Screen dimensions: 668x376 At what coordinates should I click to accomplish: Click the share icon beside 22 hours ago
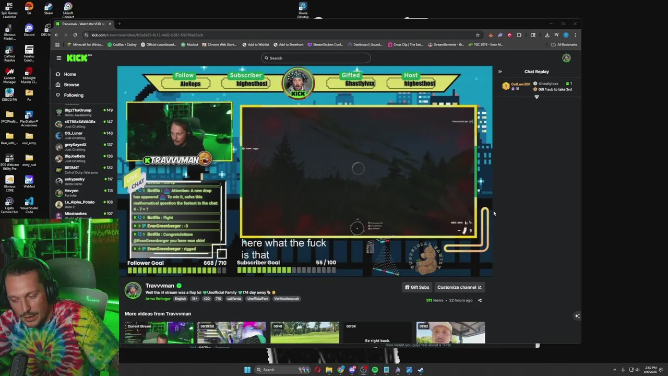tap(480, 300)
